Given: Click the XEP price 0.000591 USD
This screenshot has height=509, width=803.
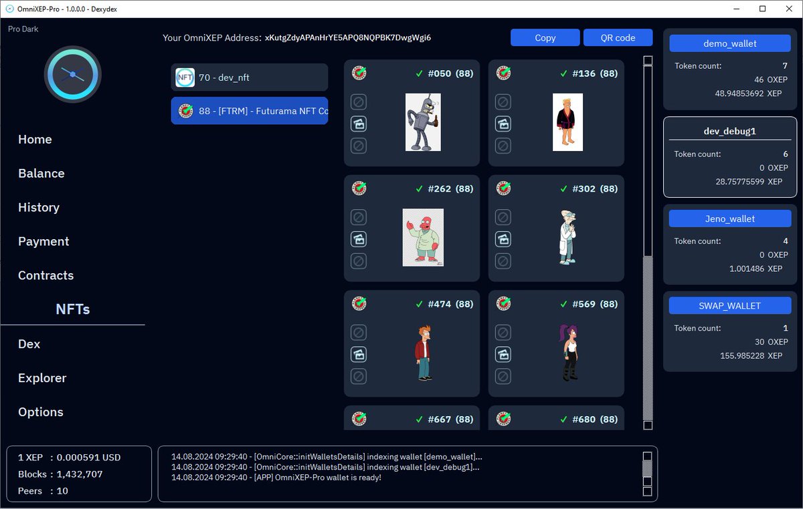Looking at the screenshot, I should 88,458.
